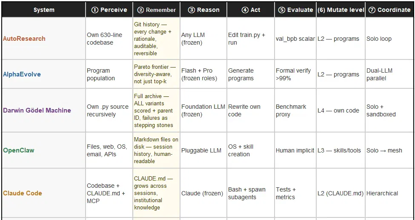415x220 pixels.
Task: Click the Darwin Gödel Machine name
Action: pyautogui.click(x=37, y=110)
